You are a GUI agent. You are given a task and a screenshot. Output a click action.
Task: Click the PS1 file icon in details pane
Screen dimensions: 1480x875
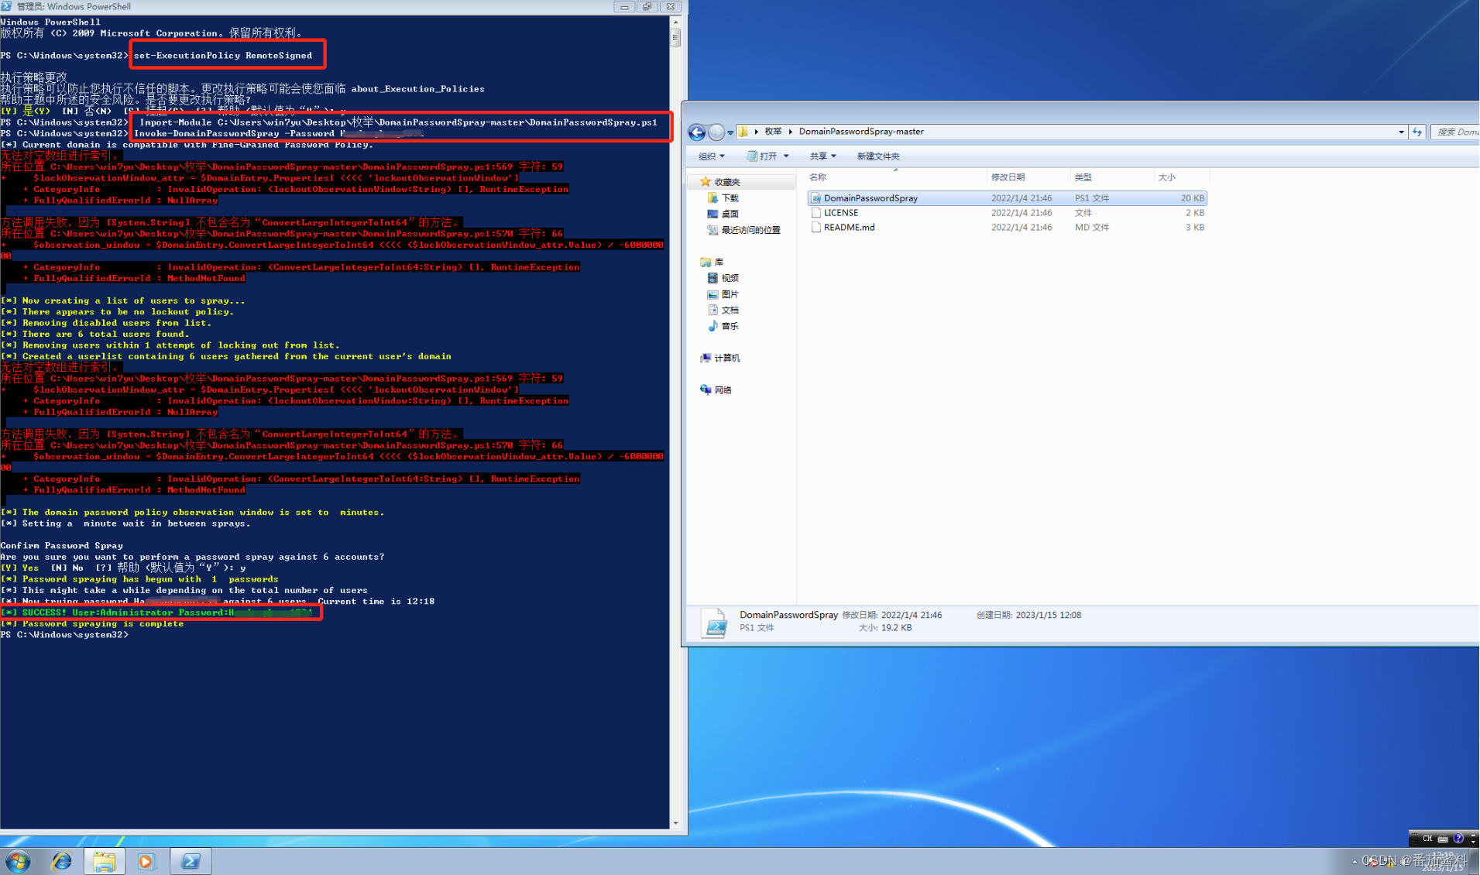click(714, 622)
